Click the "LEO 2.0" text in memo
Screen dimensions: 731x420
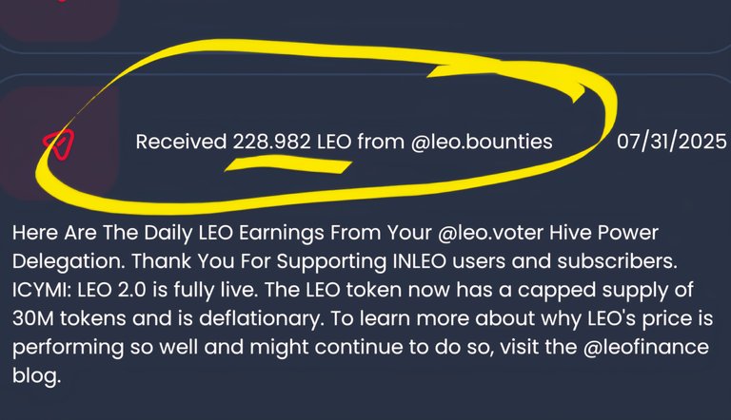111,290
